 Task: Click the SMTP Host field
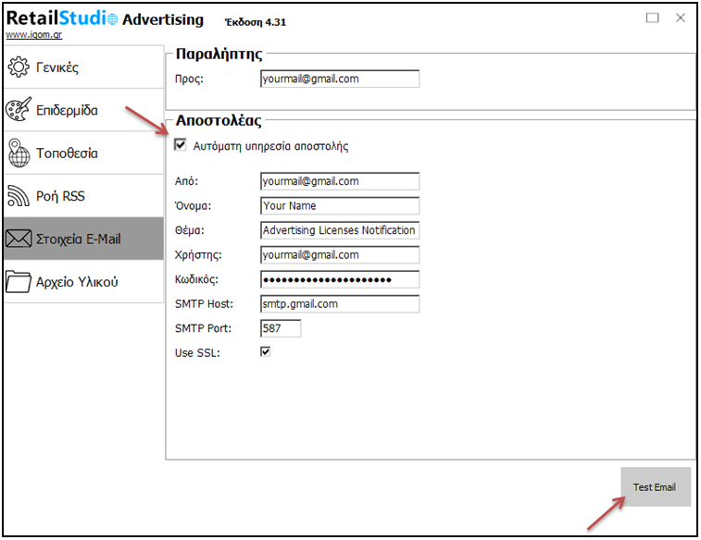(x=339, y=303)
